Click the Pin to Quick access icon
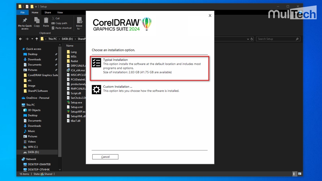Viewport: 322px width, 181px height. (25, 21)
